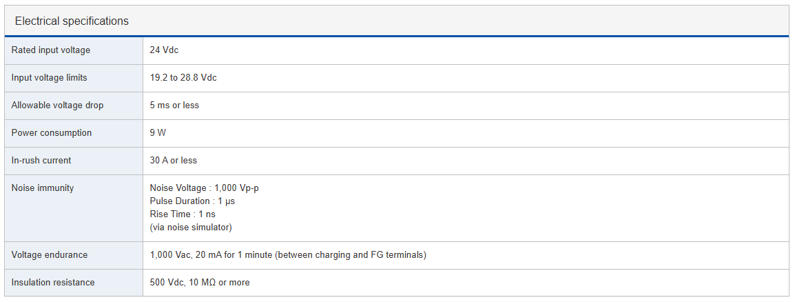Click the 30 A or less value
Image resolution: width=795 pixels, height=302 pixels.
[x=174, y=161]
